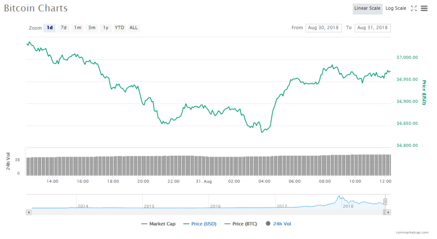Edit the From date field
This screenshot has height=239, width=437.
[323, 28]
